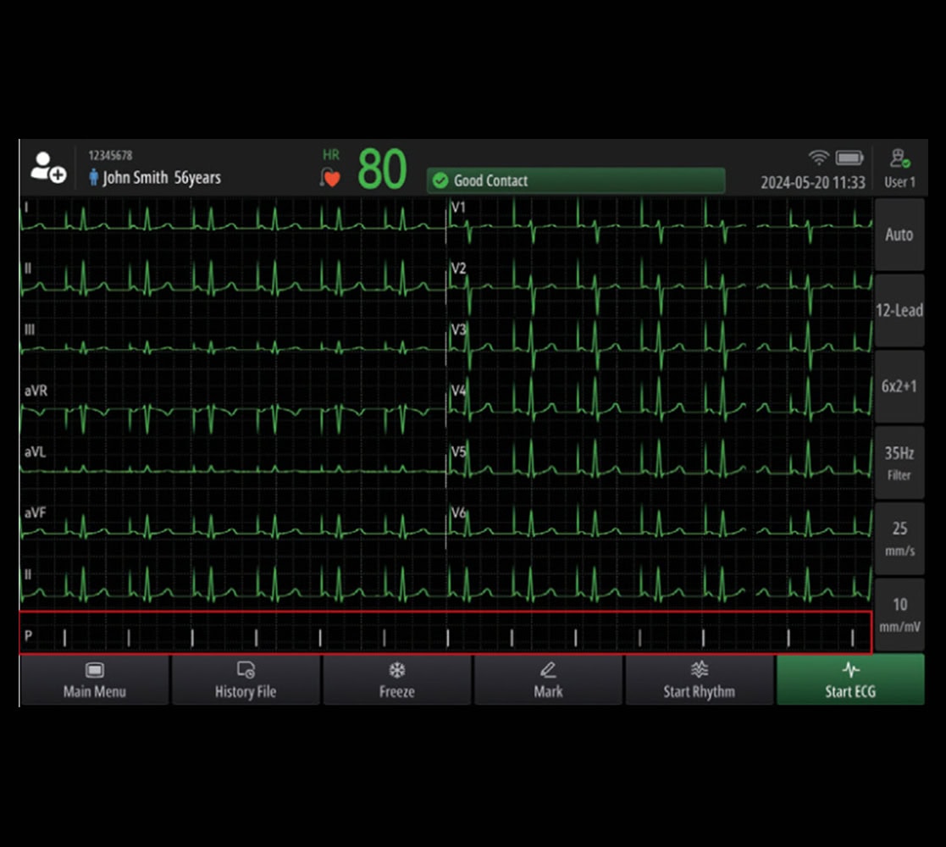Click the green Good Contact checkmark
The width and height of the screenshot is (946, 847).
click(x=440, y=180)
